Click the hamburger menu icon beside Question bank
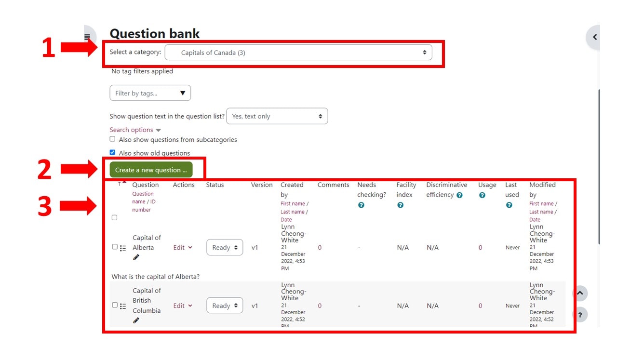 pos(87,37)
